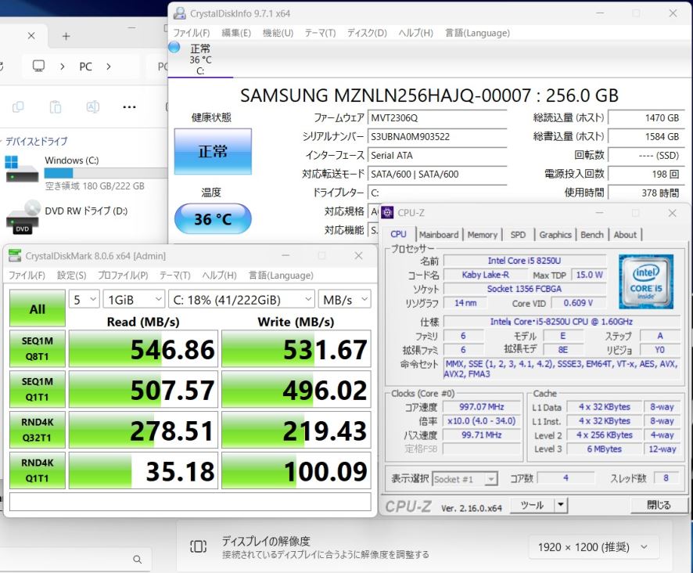Open the three-dot more options in Explorer
Viewport: 693px width, 573px height.
(129, 106)
